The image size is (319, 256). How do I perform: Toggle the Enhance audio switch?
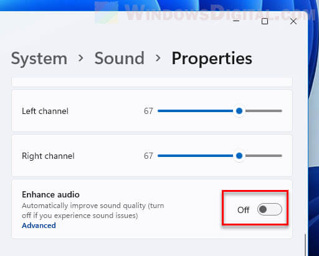[x=270, y=209]
